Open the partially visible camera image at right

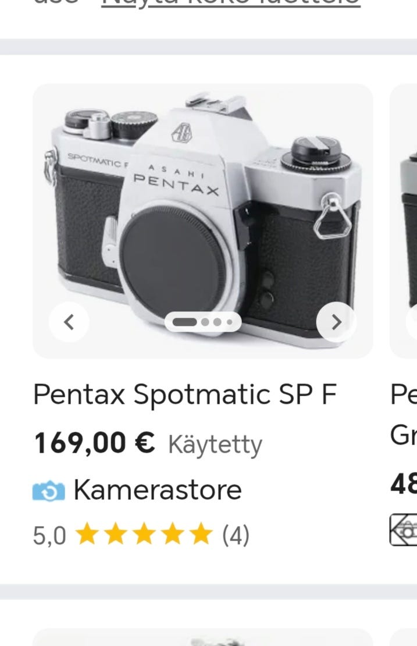[x=404, y=221]
